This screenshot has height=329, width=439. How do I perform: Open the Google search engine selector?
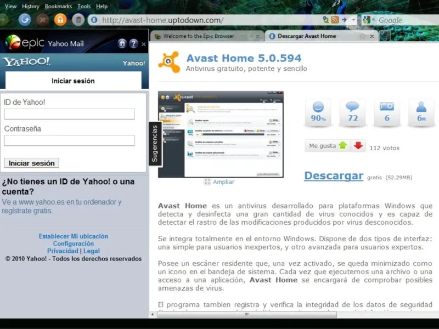click(x=368, y=20)
